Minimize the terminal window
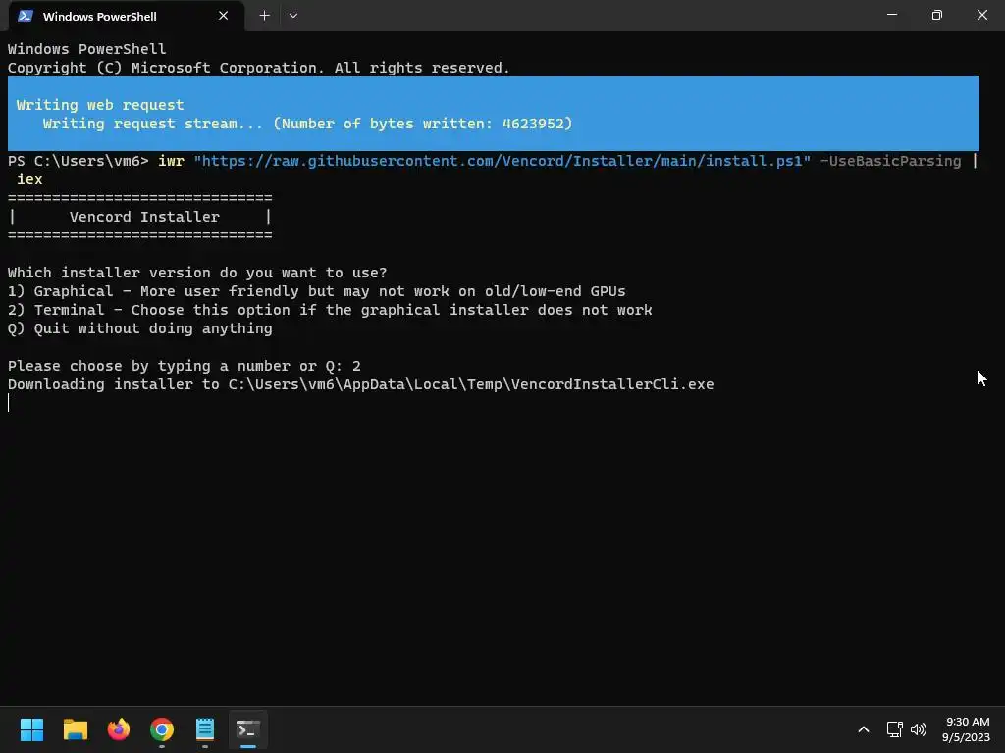This screenshot has width=1005, height=753. coord(891,15)
